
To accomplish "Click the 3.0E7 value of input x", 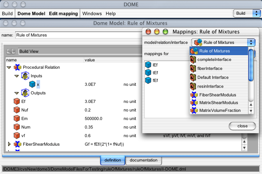I will 90,85.
